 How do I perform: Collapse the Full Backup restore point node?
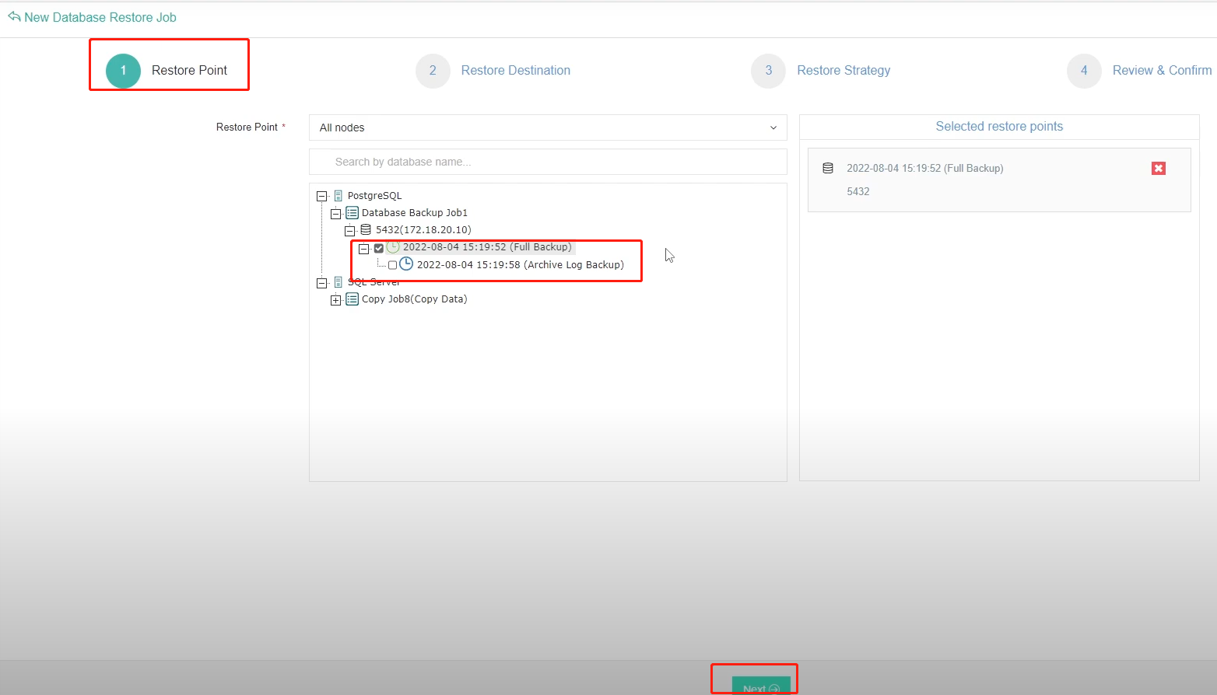pyautogui.click(x=363, y=249)
